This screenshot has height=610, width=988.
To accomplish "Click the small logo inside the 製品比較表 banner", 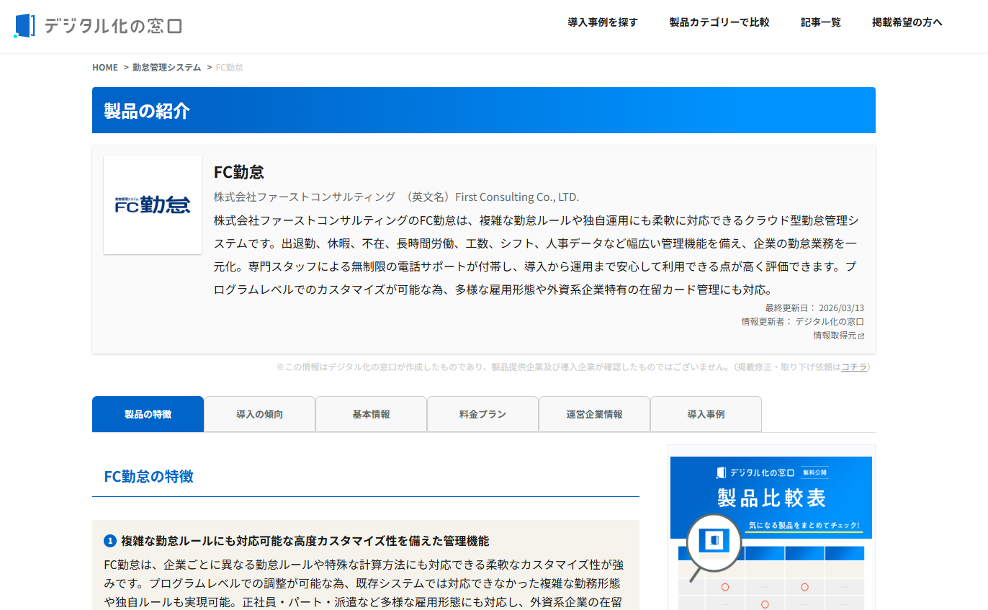I will 721,472.
